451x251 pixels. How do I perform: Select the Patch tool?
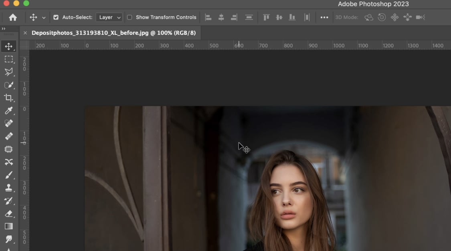(9, 149)
